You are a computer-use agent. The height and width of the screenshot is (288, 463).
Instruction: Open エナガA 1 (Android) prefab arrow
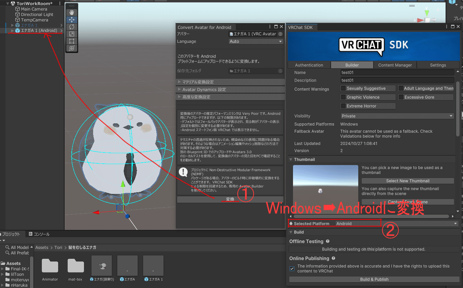61,30
